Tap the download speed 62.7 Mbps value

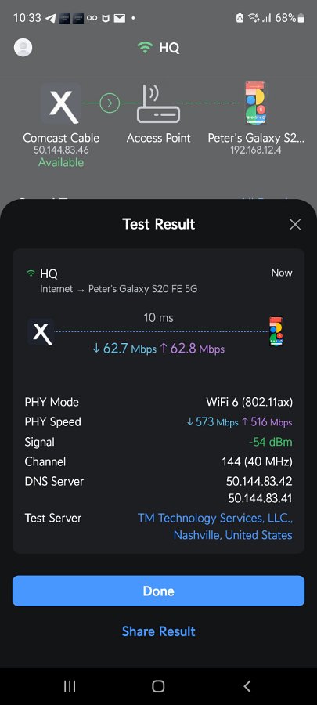pos(124,349)
